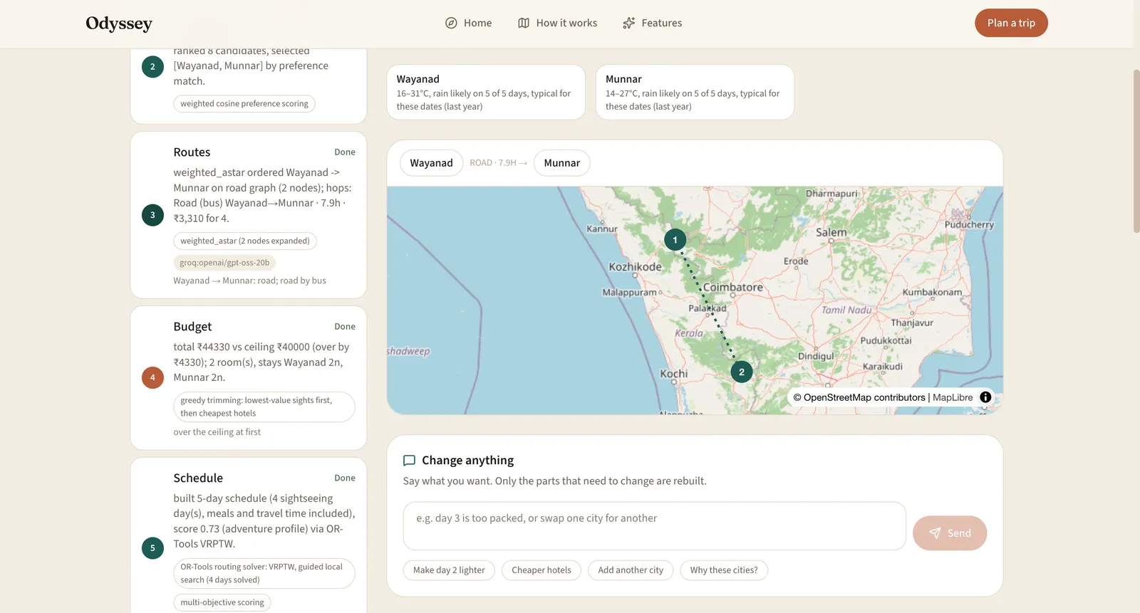Click the page vertical scrollbar

(x=1136, y=151)
